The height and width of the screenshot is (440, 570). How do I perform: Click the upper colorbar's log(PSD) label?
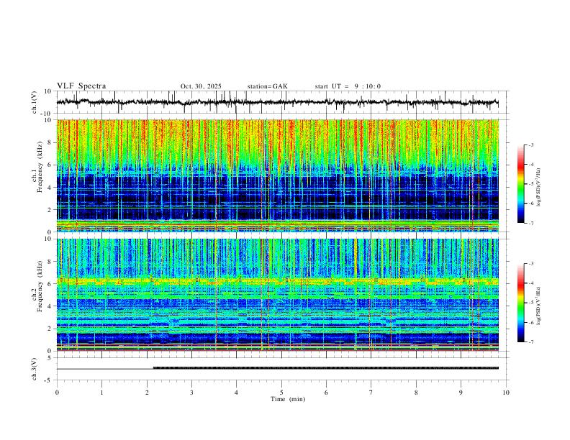539,188
